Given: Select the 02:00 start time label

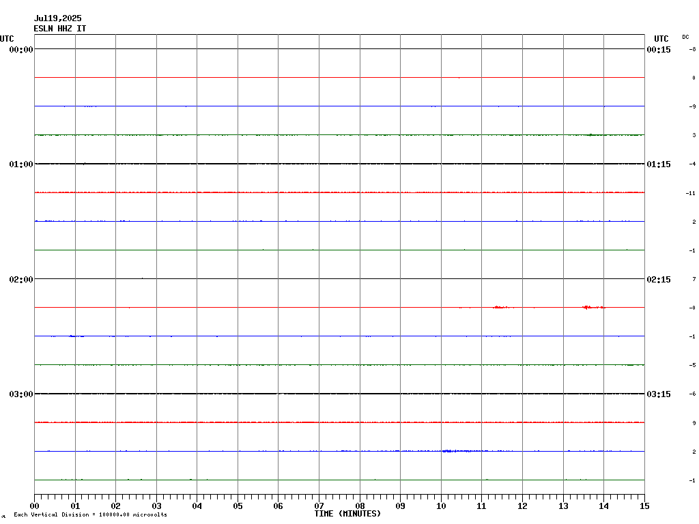Looking at the screenshot, I should [x=21, y=279].
